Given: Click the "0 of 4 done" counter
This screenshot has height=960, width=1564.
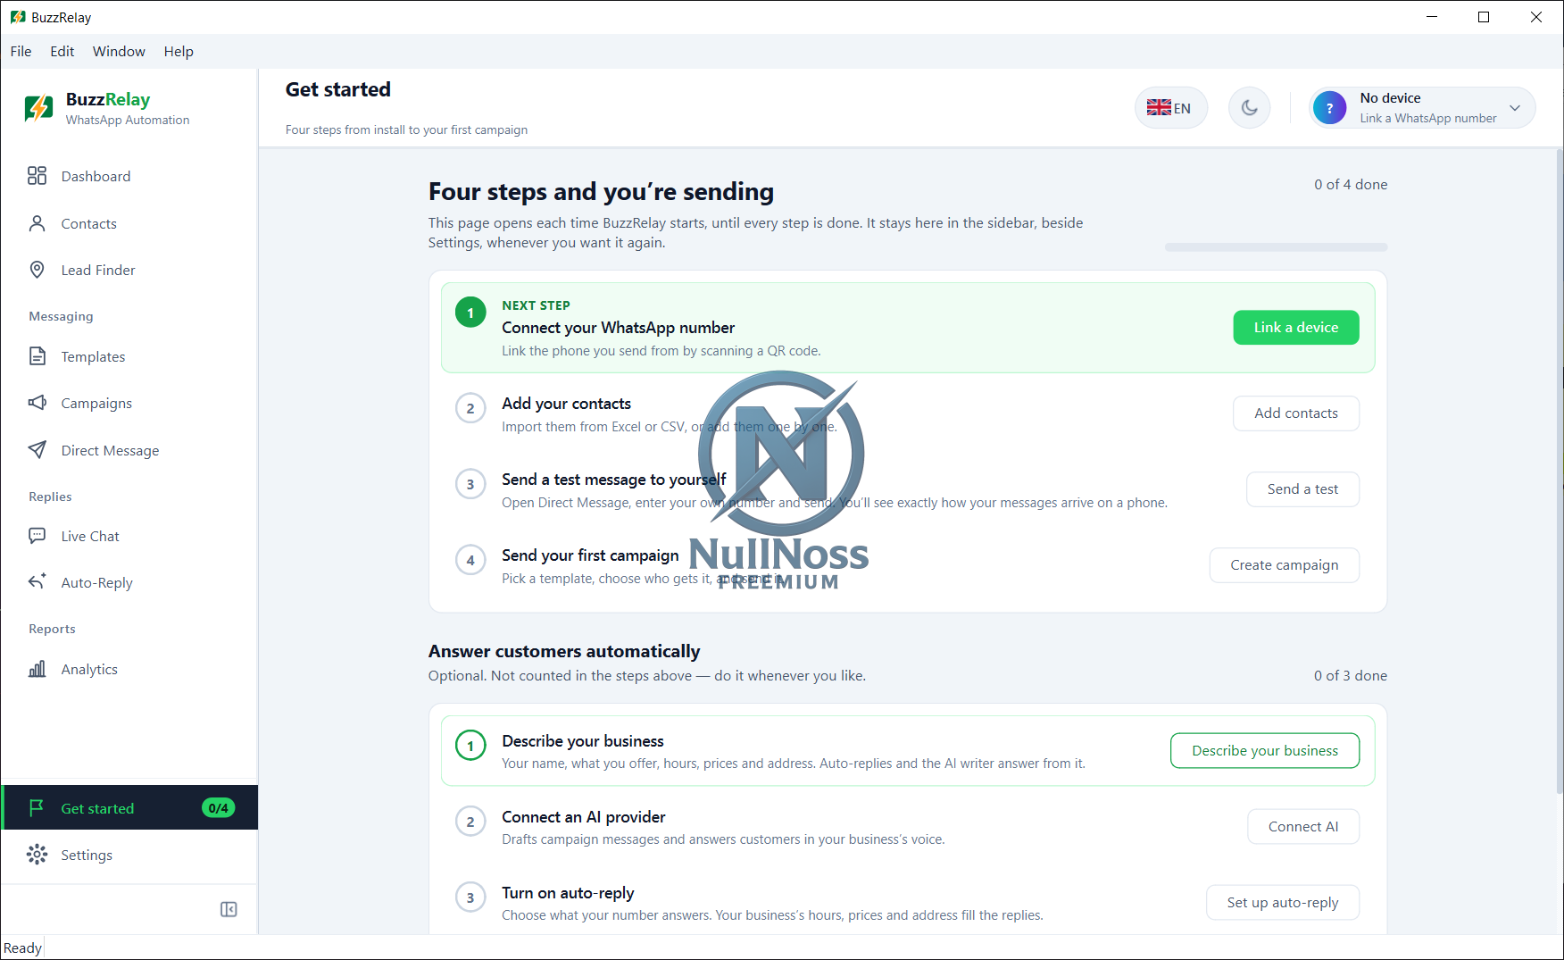Looking at the screenshot, I should coord(1351,185).
